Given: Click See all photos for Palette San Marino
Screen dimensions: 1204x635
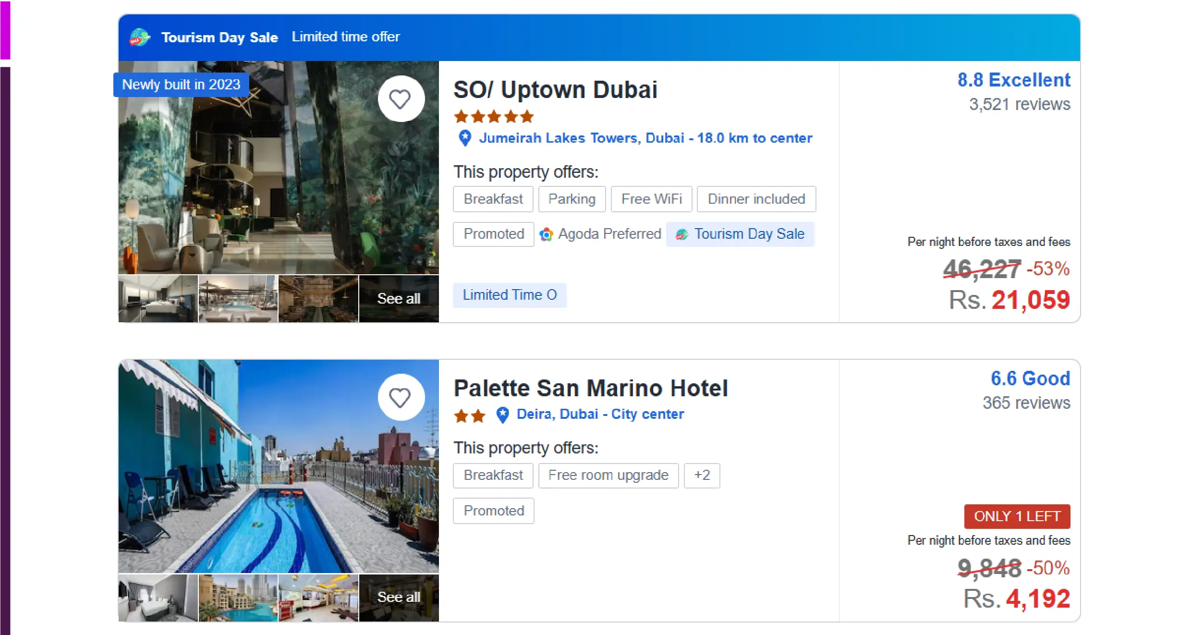Looking at the screenshot, I should click(x=399, y=597).
